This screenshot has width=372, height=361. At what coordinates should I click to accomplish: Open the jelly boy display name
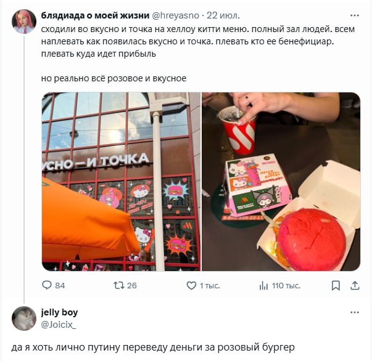point(60,312)
